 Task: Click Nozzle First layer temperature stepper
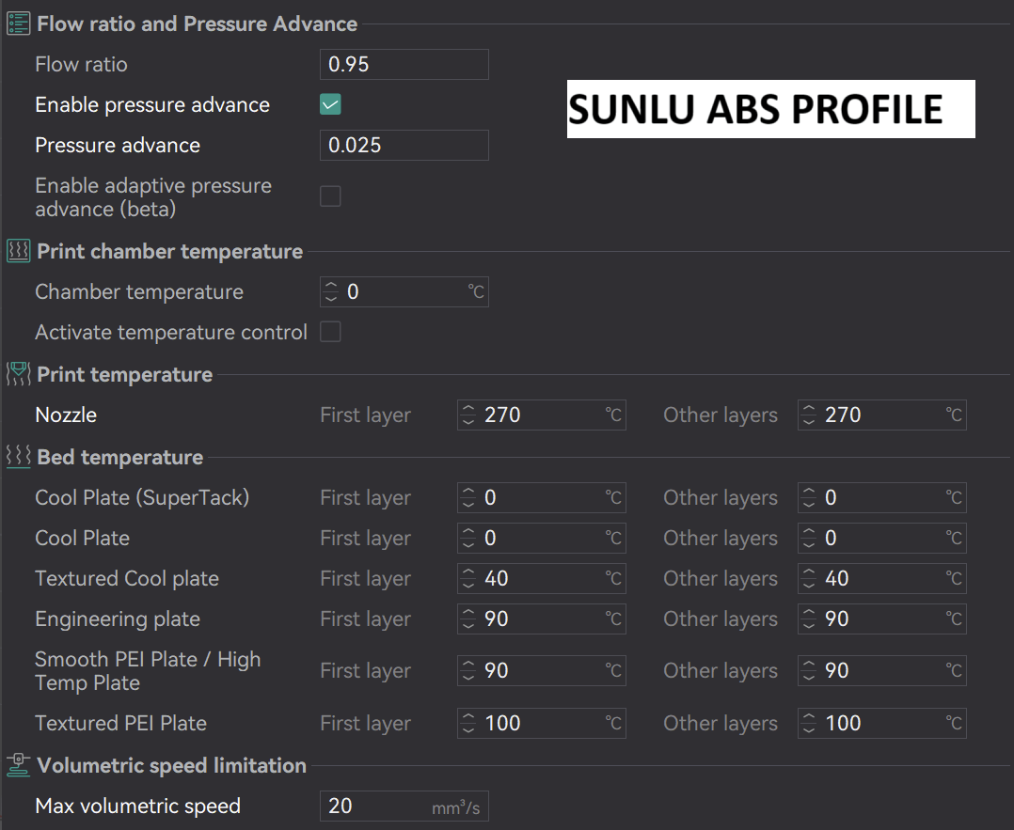coord(468,415)
